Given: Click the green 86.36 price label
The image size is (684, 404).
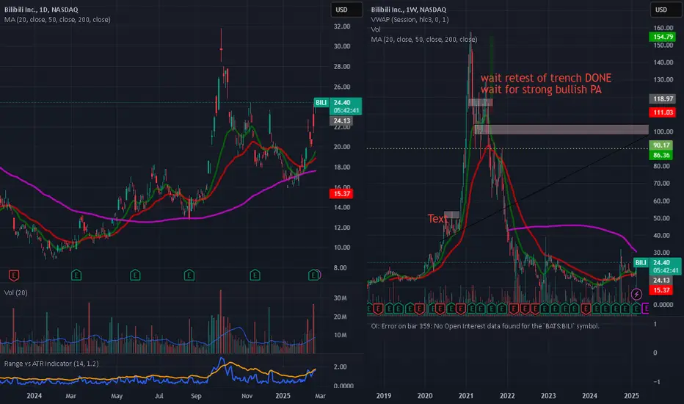Looking at the screenshot, I should coord(661,155).
